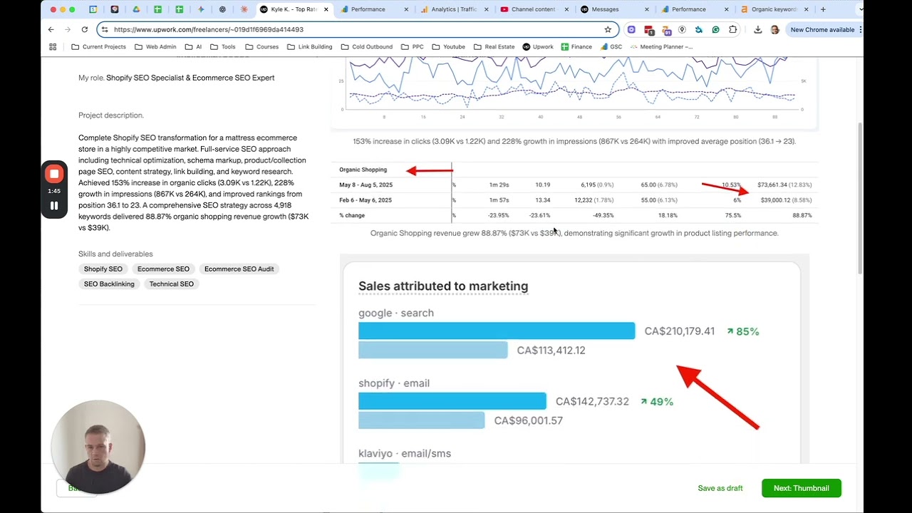Bookmark this page with the star icon
Screen dimensions: 912x513
point(608,29)
